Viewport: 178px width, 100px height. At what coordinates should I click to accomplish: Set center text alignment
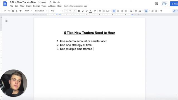click(118, 11)
